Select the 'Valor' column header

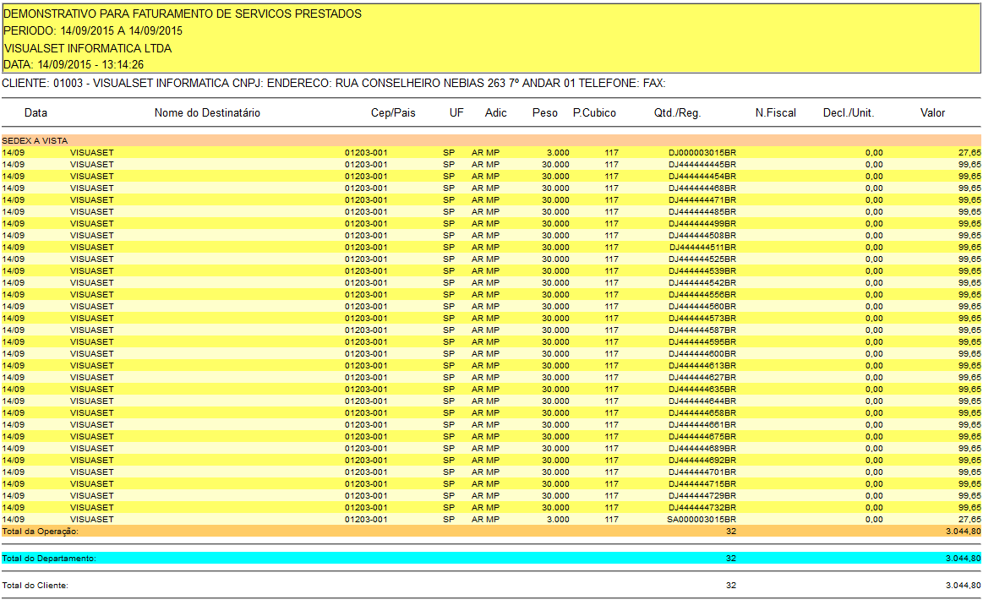click(933, 113)
